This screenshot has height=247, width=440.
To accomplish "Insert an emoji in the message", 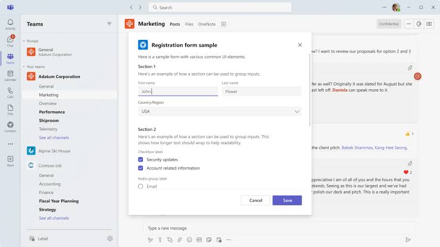I will click(189, 239).
